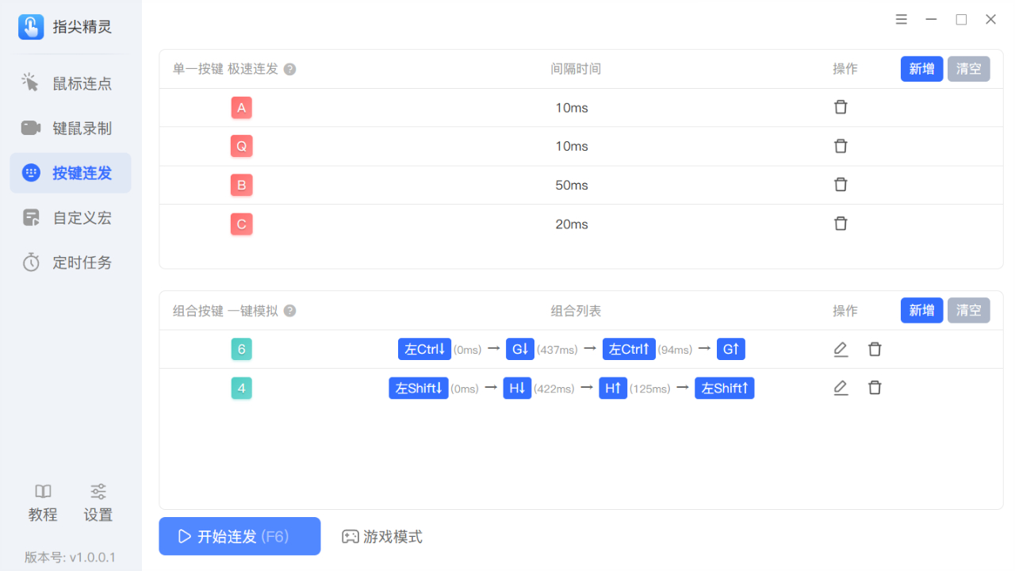Screen dimensions: 1015x571
Task: Go to 定时任务 page
Action: click(71, 263)
